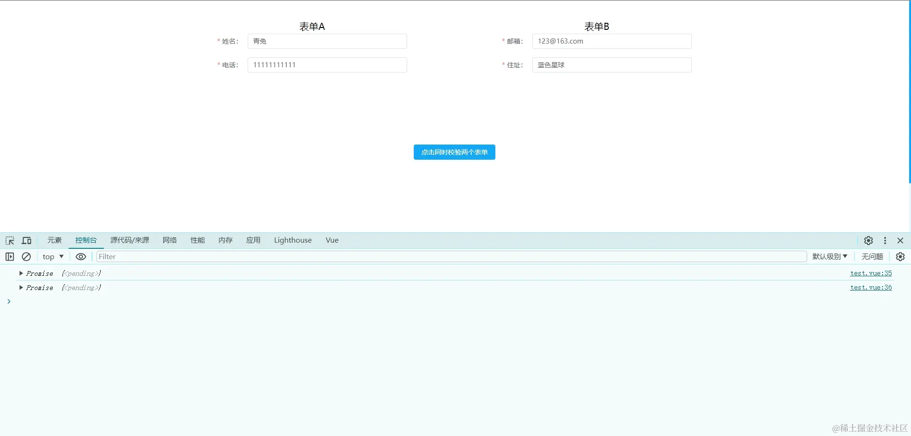Screen dimensions: 911x436
Task: Focus the 姓名 input field
Action: coord(327,41)
